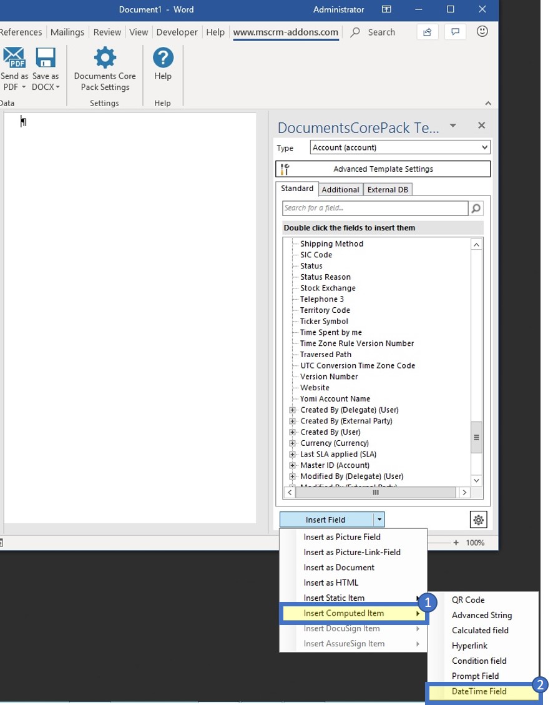Screen dimensions: 553x705
Task: Expand the Last SLA applied (SLA) node
Action: coord(293,455)
